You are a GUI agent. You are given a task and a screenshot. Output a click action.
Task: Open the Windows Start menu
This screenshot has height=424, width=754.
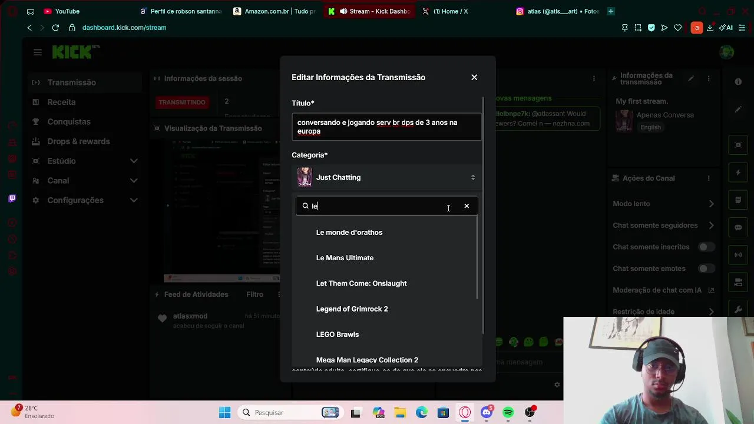225,412
